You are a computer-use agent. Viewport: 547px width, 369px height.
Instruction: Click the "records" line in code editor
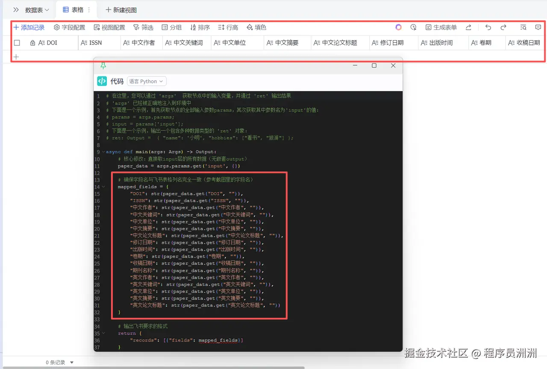point(186,340)
